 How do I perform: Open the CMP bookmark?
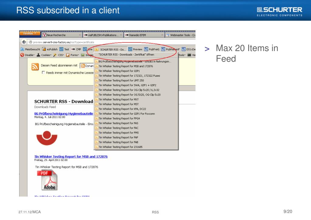click(76, 49)
